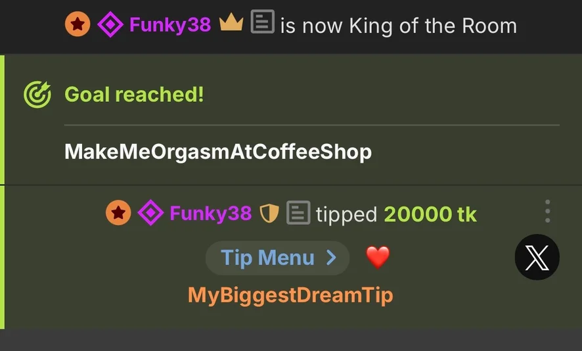Expand the Tip Menu chevron arrow
Screen dimensions: 582x351
point(331,258)
